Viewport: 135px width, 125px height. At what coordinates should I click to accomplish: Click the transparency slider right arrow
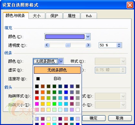(88, 45)
